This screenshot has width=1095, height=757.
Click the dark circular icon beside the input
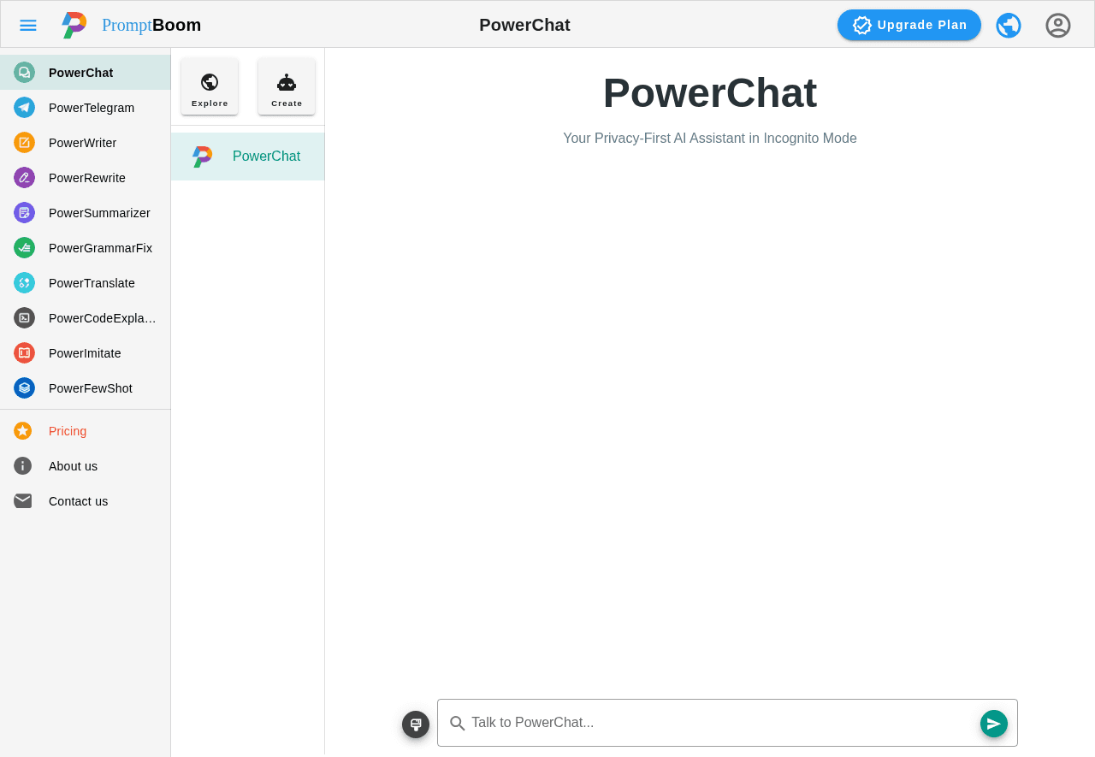(x=416, y=724)
